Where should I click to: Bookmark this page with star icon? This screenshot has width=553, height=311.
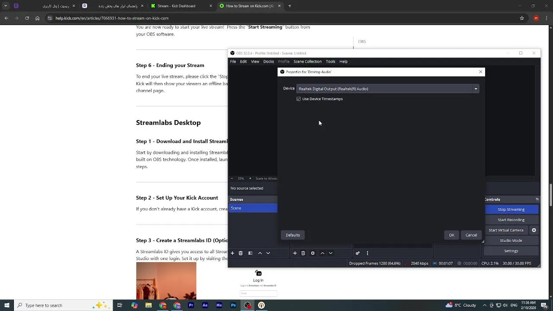pyautogui.click(x=522, y=18)
